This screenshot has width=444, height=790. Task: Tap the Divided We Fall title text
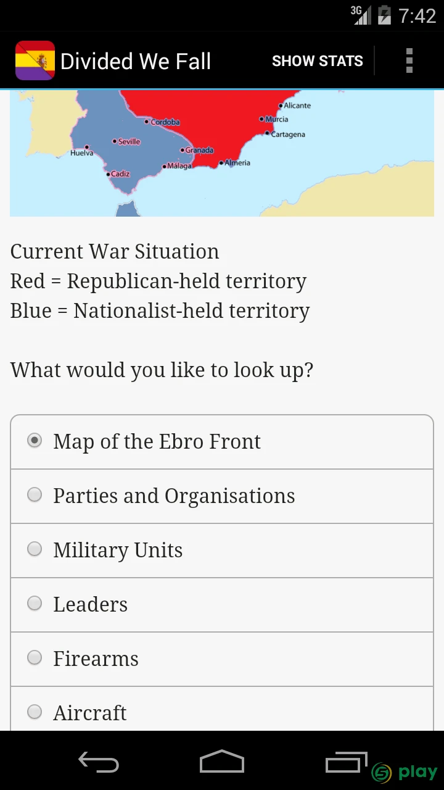pos(136,61)
